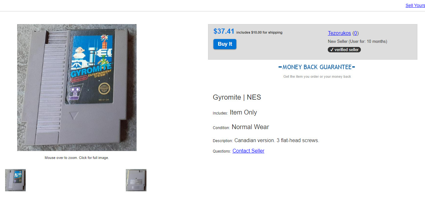Screen dimensions: 425x197
Task: Open the seller feedback count (0) link
Action: tap(355, 33)
